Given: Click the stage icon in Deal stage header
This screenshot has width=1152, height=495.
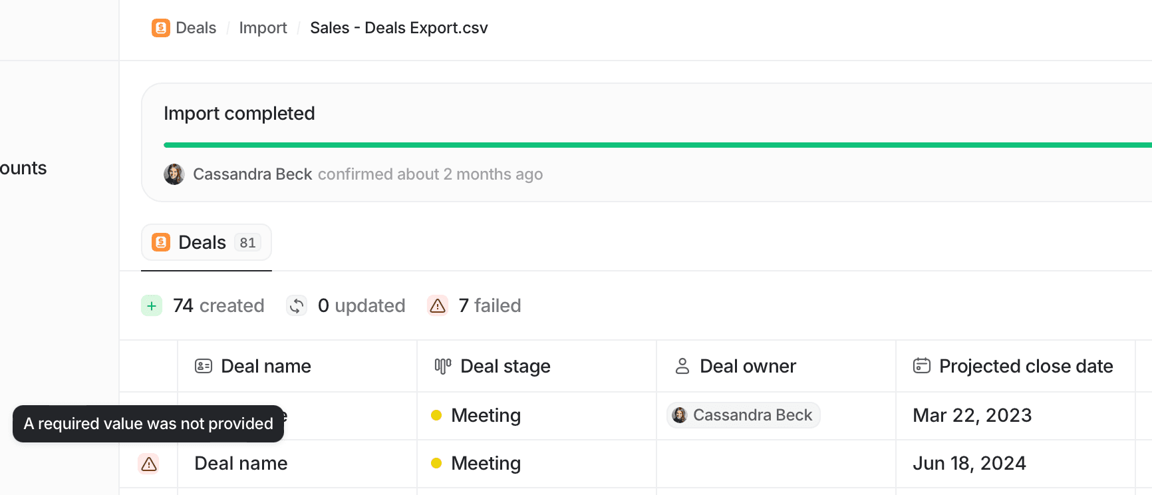Looking at the screenshot, I should pos(442,365).
